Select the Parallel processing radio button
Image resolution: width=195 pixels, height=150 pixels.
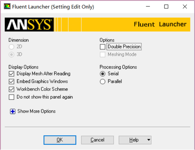[x=103, y=82]
